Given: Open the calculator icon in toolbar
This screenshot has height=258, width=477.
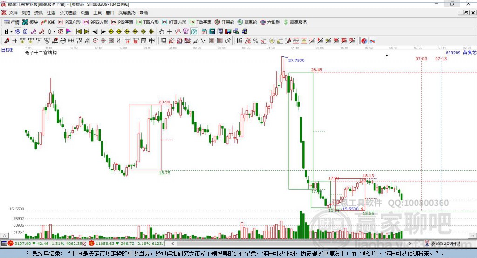Looking at the screenshot, I should tap(212, 31).
